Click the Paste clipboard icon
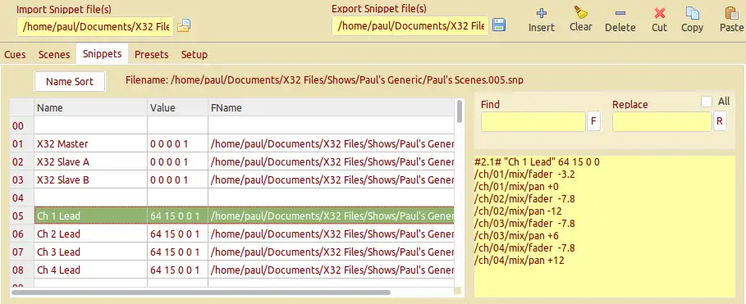Viewport: 746px width, 304px height. (731, 13)
